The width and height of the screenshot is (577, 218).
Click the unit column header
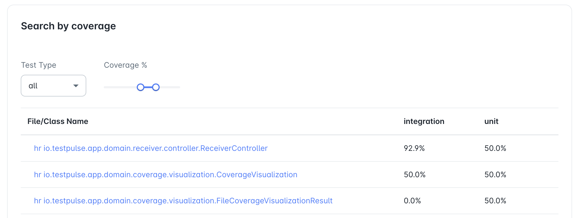pos(491,121)
